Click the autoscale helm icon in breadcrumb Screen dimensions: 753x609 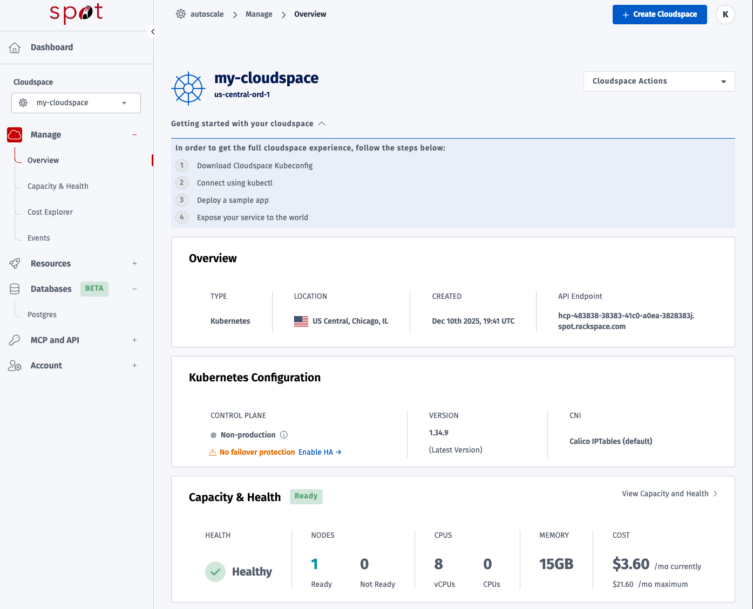[x=181, y=14]
